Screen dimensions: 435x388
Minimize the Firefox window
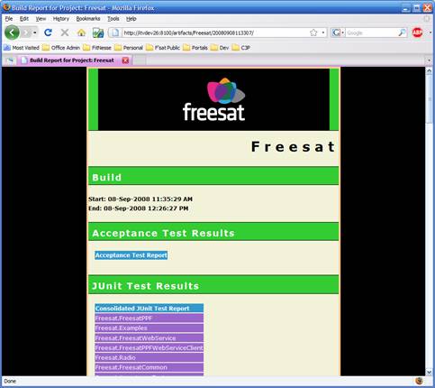406,7
